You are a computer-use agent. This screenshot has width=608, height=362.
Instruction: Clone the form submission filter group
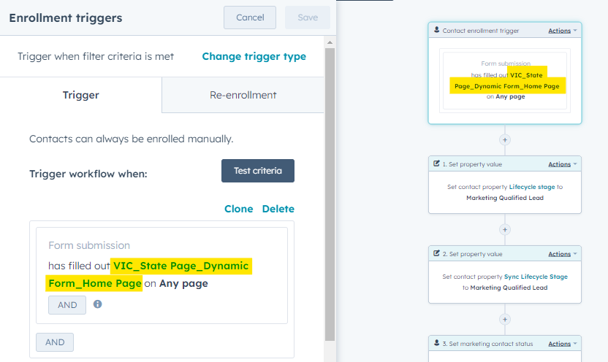pyautogui.click(x=238, y=209)
